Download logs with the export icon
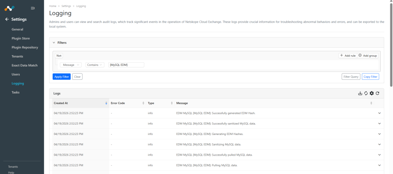This screenshot has height=174, width=393. point(360,94)
